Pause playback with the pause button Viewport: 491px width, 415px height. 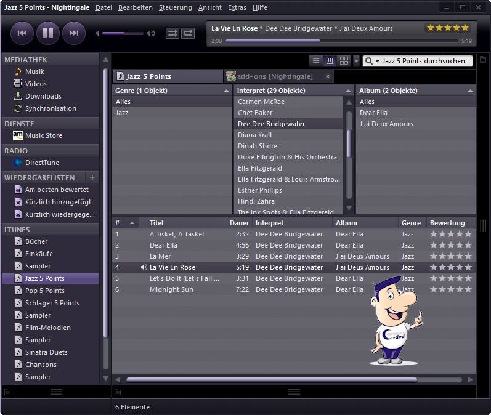click(48, 33)
